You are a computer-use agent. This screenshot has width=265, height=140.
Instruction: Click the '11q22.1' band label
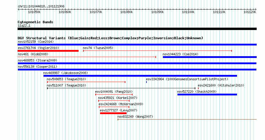(24, 26)
